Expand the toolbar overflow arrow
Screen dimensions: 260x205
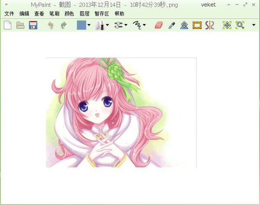[x=253, y=25]
